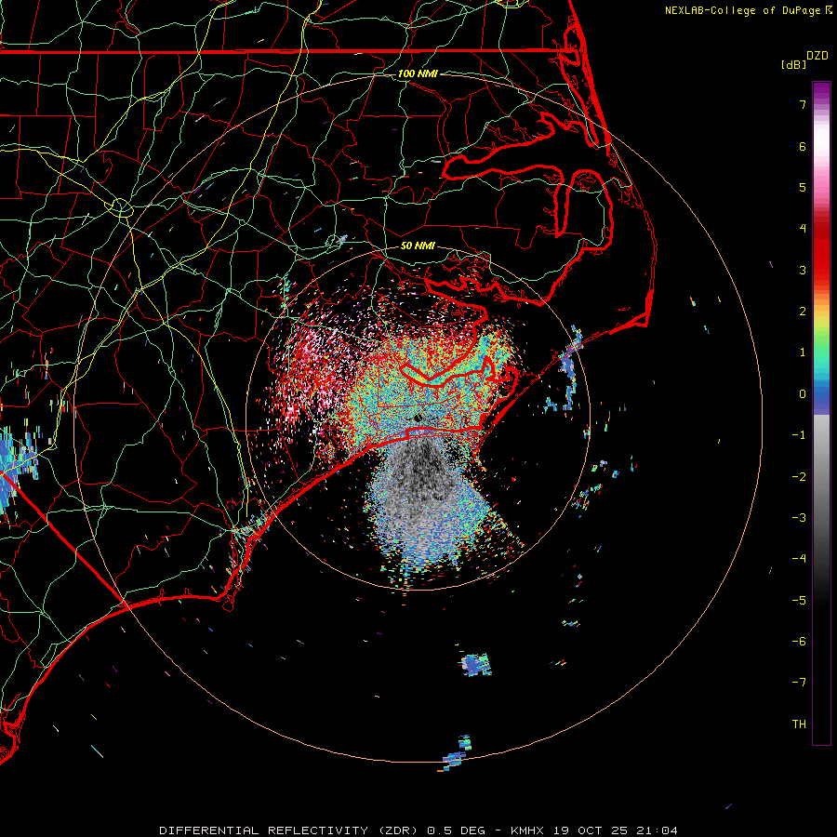The width and height of the screenshot is (837, 837).
Task: Click the 4 value on color scale
Action: click(803, 229)
